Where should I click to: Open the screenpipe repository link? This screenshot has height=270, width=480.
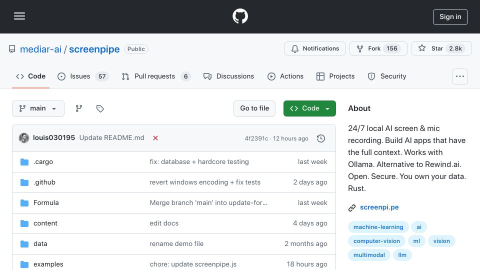tap(94, 49)
